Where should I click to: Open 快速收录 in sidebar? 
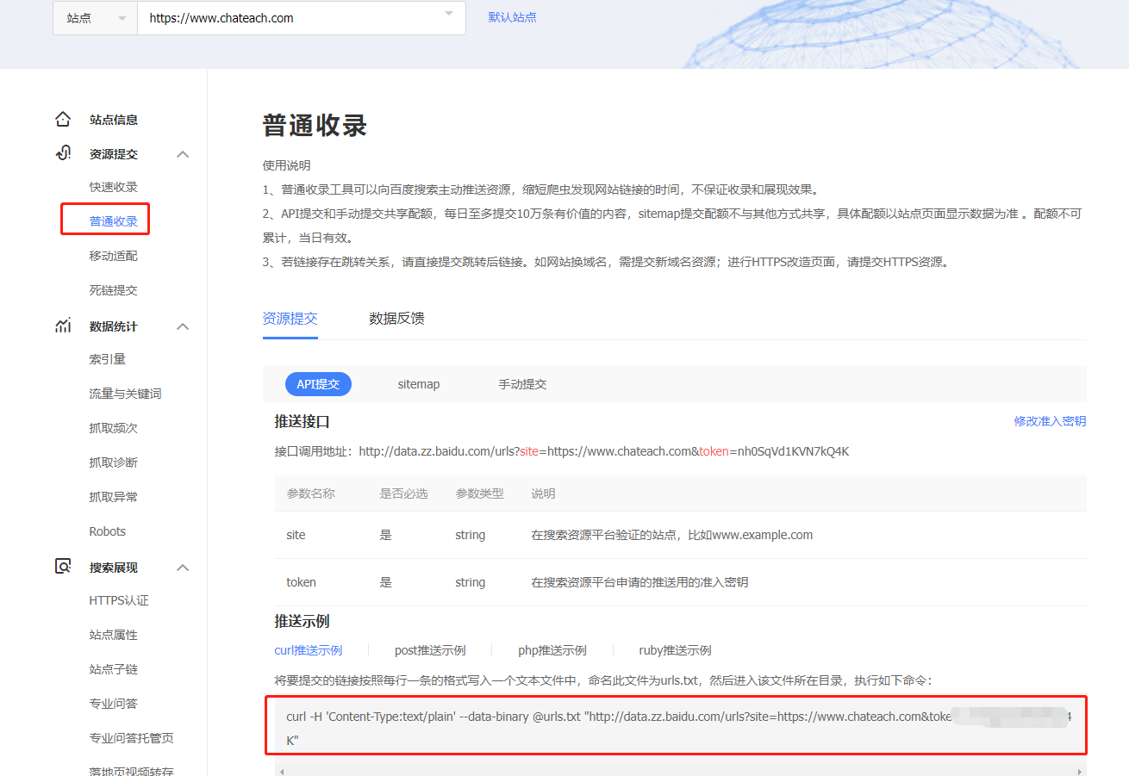[x=113, y=187]
